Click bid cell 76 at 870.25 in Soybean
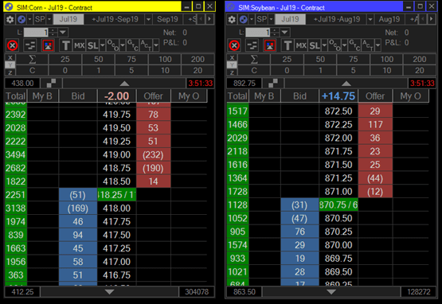The image size is (442, 304). tap(299, 232)
